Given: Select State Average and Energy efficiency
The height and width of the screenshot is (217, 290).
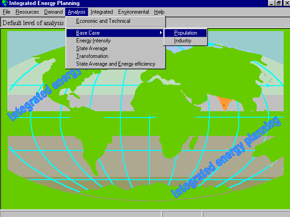Looking at the screenshot, I should [x=115, y=64].
